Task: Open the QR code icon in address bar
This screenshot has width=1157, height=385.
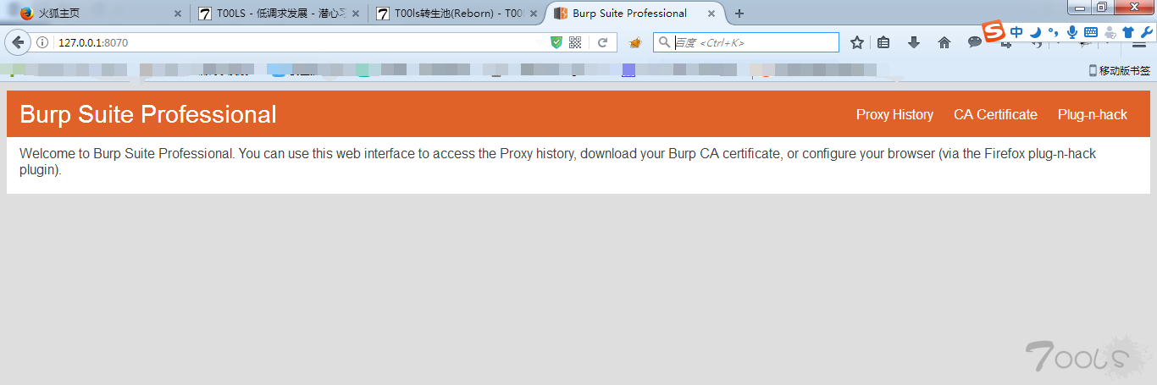Action: [x=576, y=42]
